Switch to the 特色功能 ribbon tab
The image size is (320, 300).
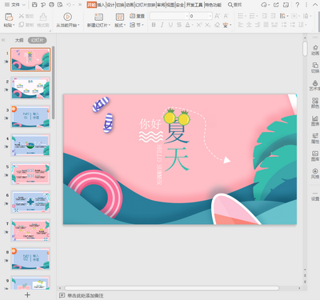click(213, 5)
